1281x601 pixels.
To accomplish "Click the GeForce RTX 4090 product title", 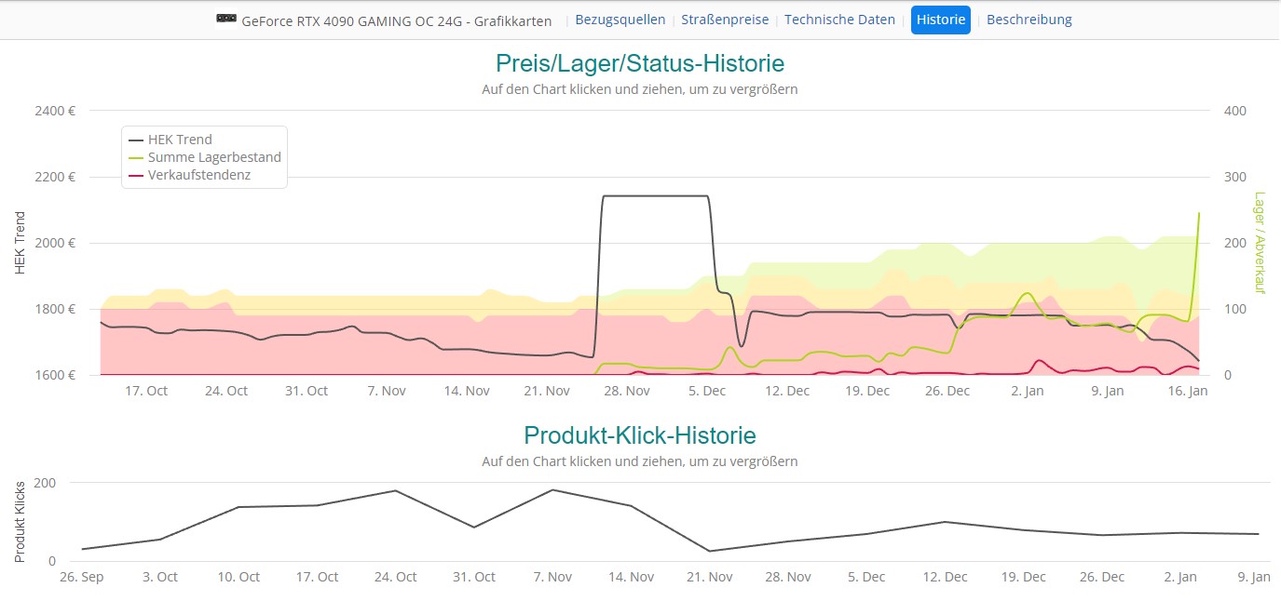I will (396, 20).
